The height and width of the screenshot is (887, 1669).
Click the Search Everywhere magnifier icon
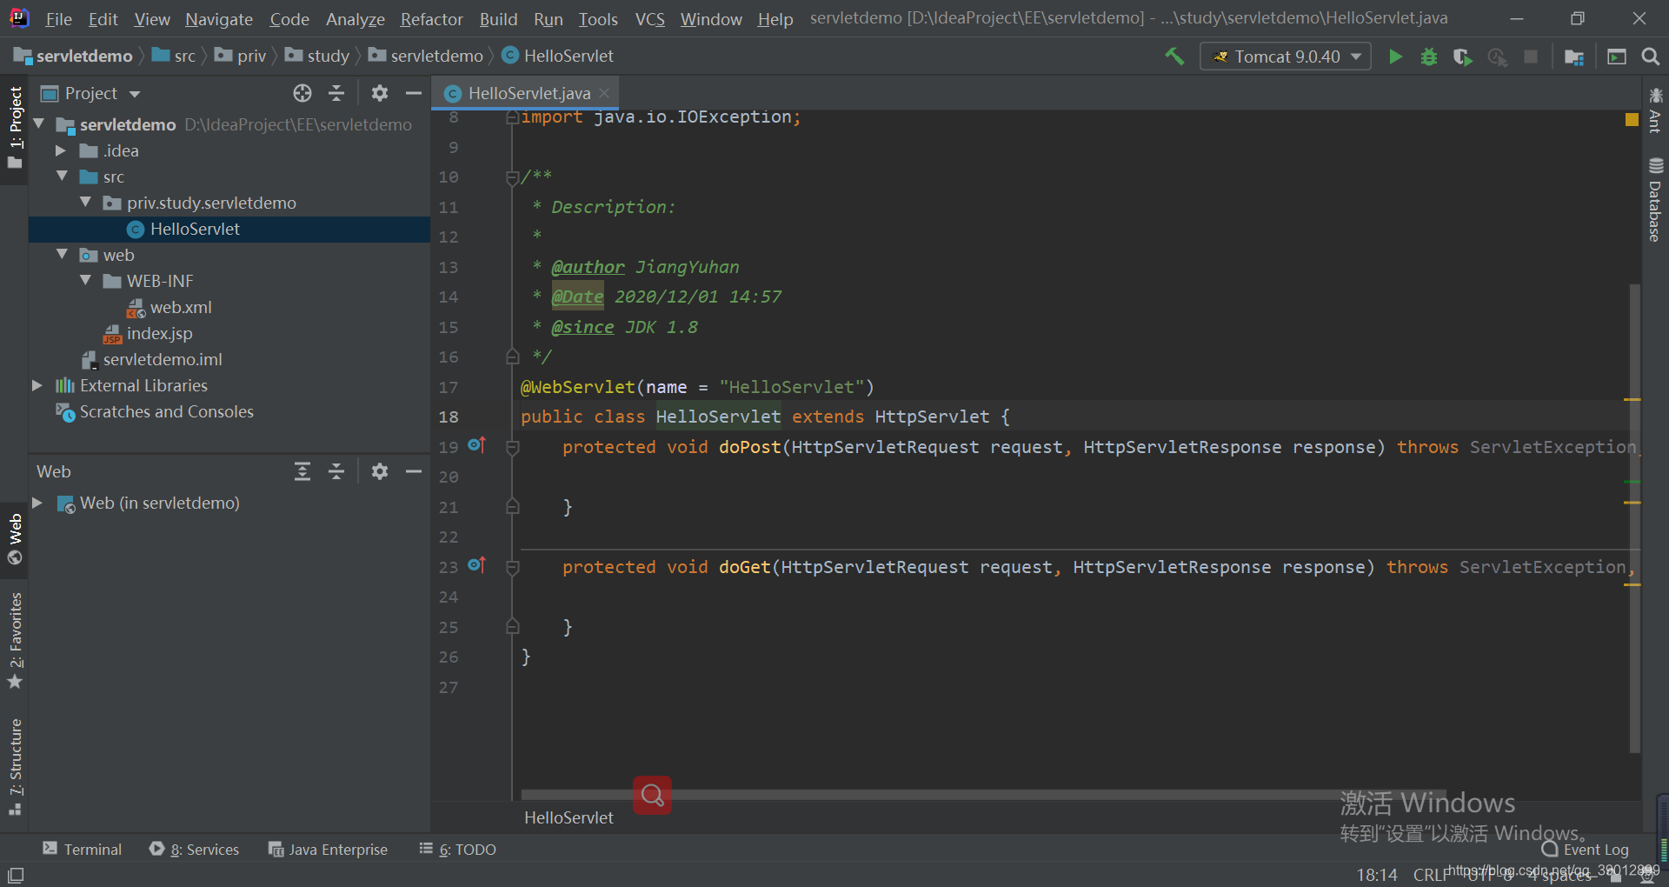coord(1650,57)
